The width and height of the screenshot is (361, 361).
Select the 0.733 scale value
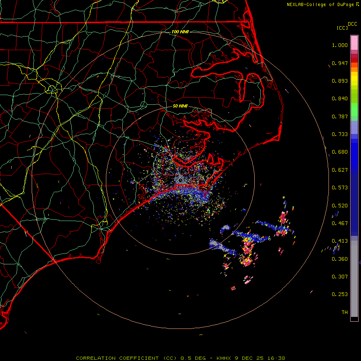click(340, 134)
